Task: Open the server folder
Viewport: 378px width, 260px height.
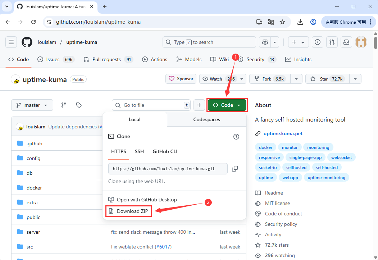Action: click(x=33, y=232)
